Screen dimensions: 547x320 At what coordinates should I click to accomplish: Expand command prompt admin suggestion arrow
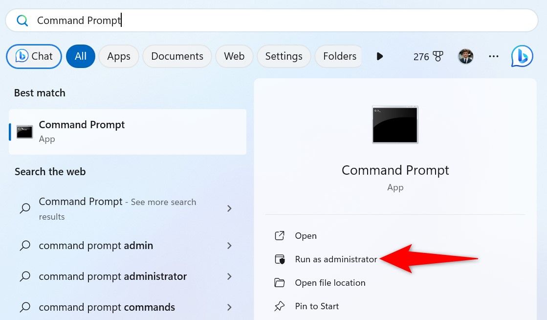(229, 246)
